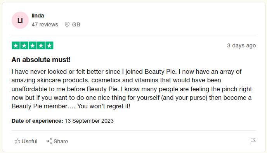267x153 pixels.
Task: Mark review as Useful
Action: click(x=26, y=141)
